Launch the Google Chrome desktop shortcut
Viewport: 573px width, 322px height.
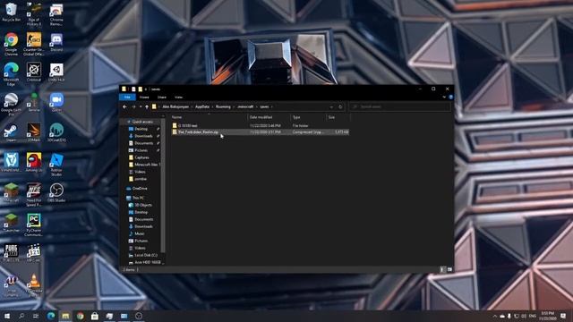coord(11,43)
